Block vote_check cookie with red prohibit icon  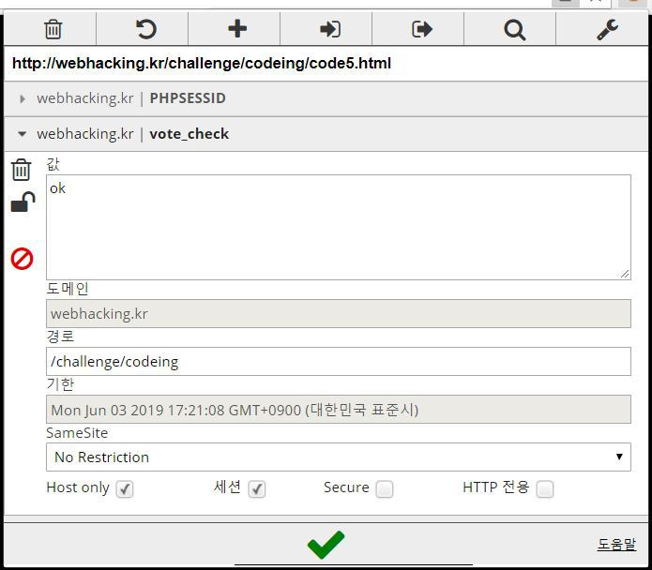[x=22, y=259]
